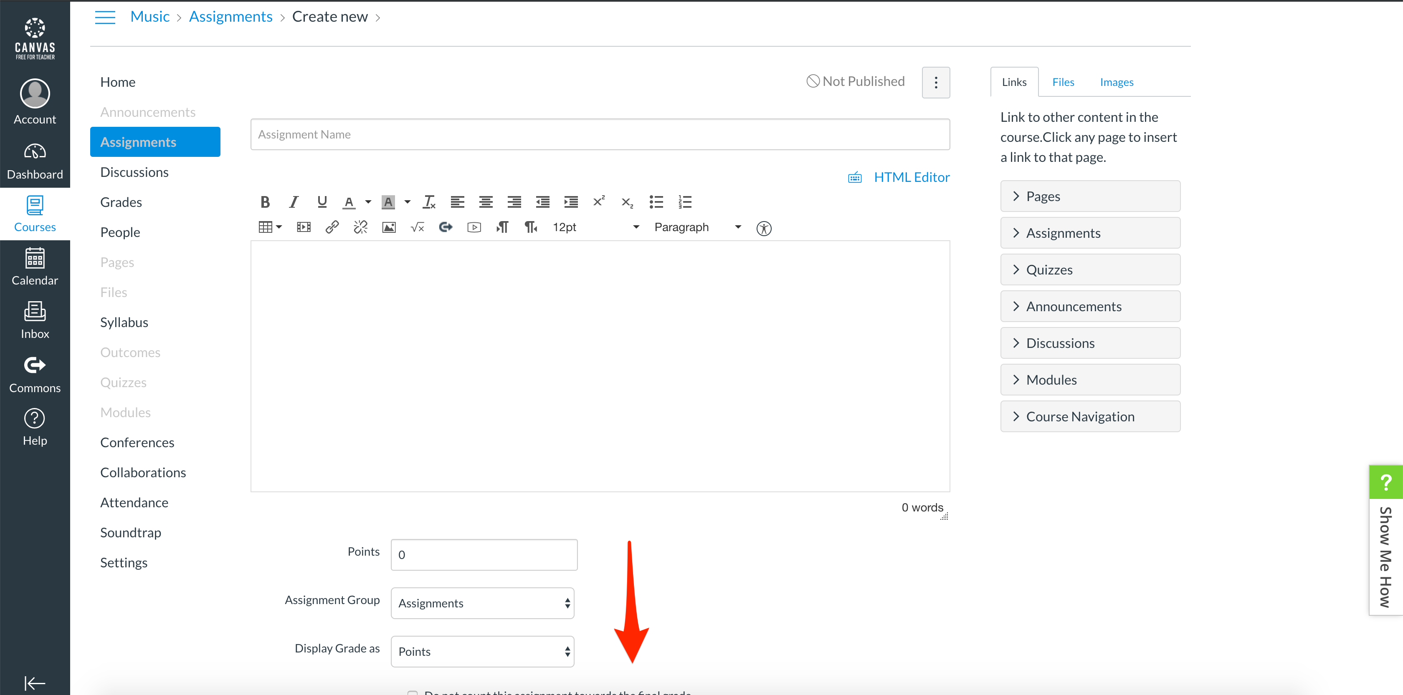Apply superscript formatting
Screen dimensions: 1403x695
(599, 202)
